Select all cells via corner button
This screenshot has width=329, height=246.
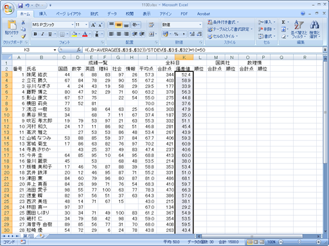tap(7, 57)
